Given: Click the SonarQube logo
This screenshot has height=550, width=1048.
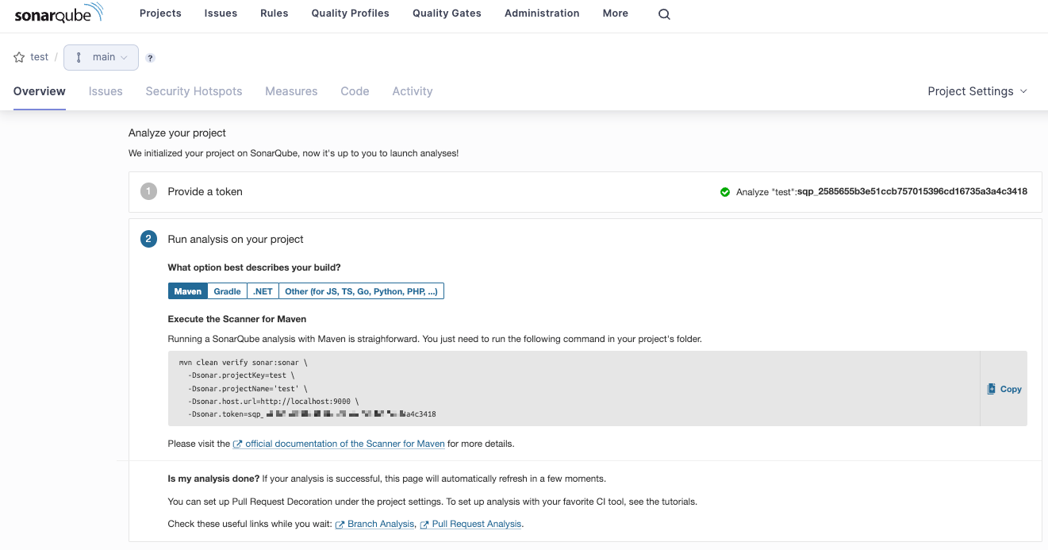Looking at the screenshot, I should [x=59, y=13].
